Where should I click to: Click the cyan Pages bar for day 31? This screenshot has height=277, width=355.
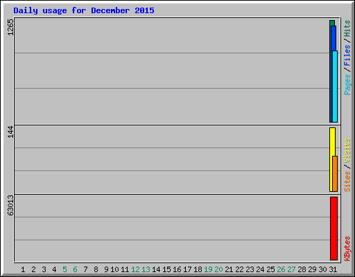pos(335,87)
